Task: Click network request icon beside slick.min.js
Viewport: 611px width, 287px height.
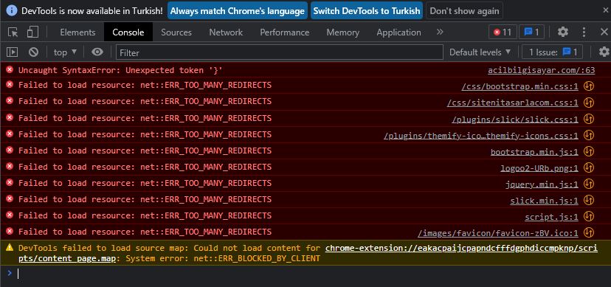Action: pos(589,201)
